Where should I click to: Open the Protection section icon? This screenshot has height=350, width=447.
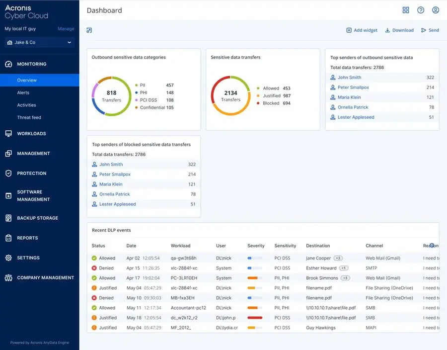(x=7, y=173)
